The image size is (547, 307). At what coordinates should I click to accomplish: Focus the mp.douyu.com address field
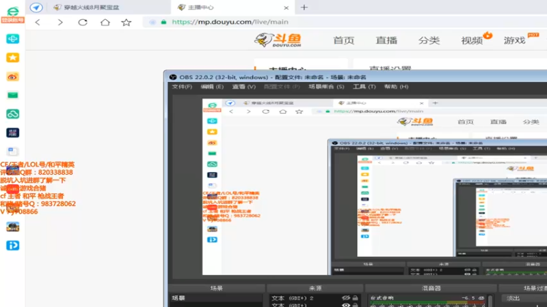(x=230, y=22)
